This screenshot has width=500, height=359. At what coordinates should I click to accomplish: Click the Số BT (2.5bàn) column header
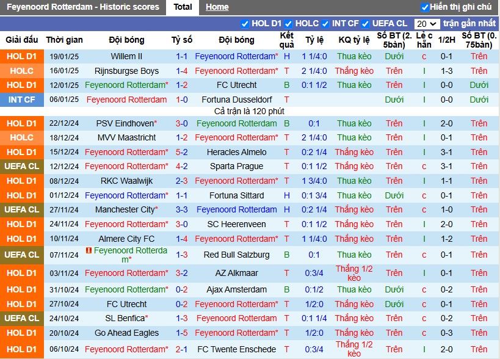coord(394,40)
